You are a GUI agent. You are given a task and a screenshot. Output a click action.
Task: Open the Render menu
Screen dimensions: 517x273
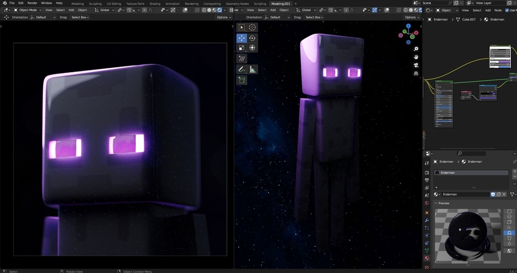pyautogui.click(x=32, y=3)
